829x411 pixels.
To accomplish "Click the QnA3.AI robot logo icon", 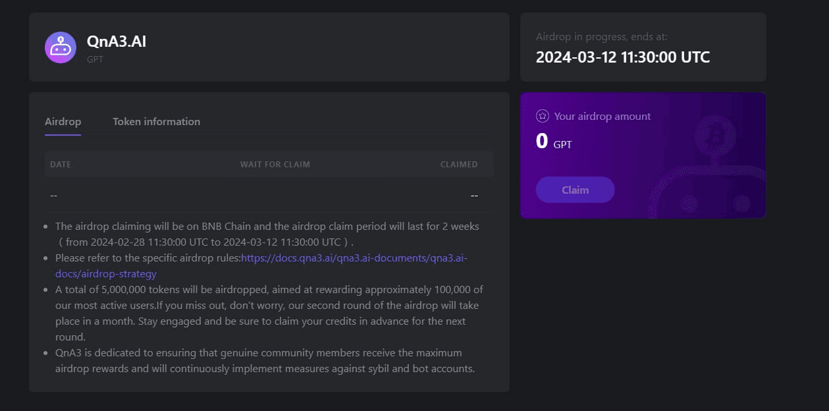I will click(61, 47).
